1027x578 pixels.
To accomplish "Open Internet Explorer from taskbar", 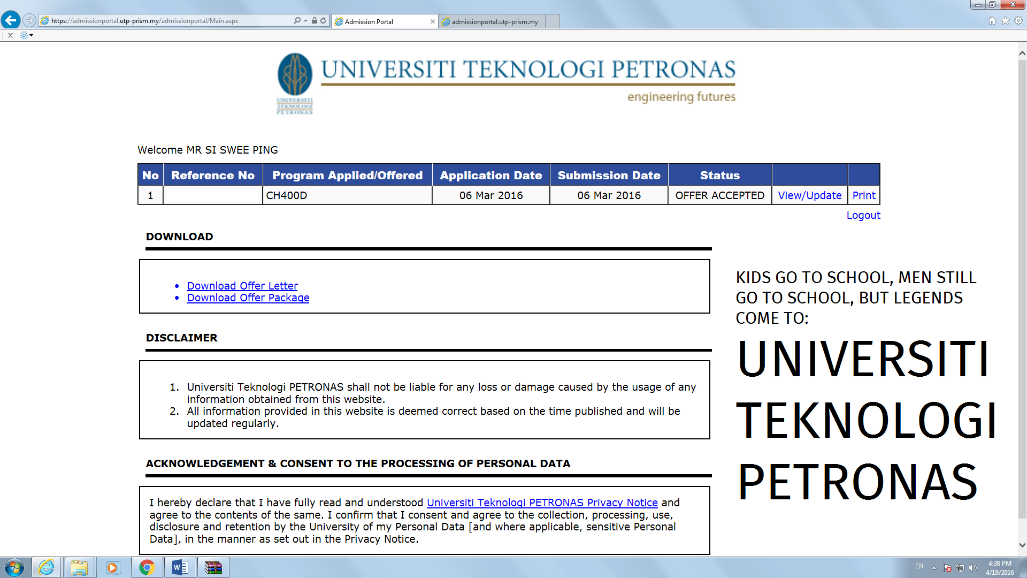I will 47,567.
